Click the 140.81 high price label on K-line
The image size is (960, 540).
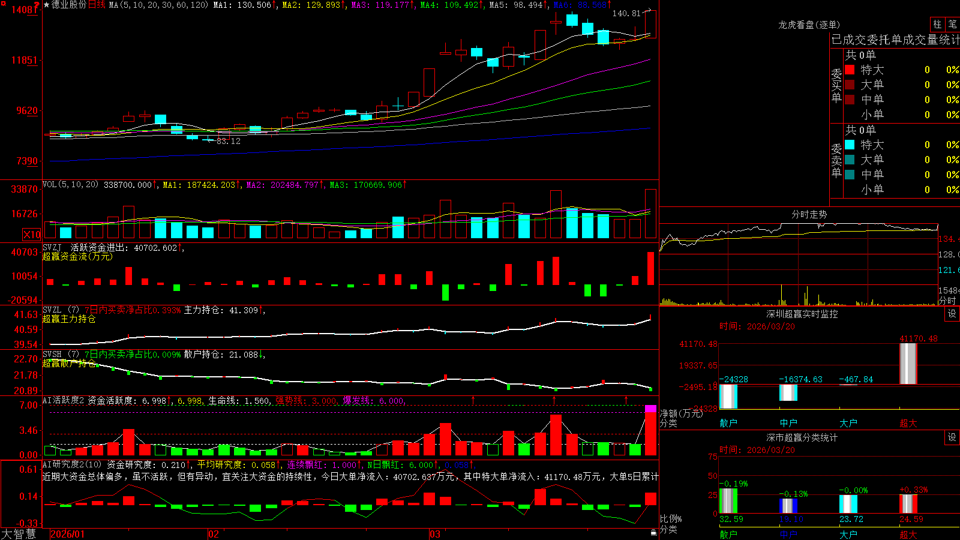pos(626,13)
